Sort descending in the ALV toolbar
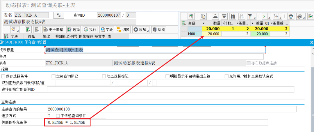The height and width of the screenshot is (132, 314). [x=224, y=16]
